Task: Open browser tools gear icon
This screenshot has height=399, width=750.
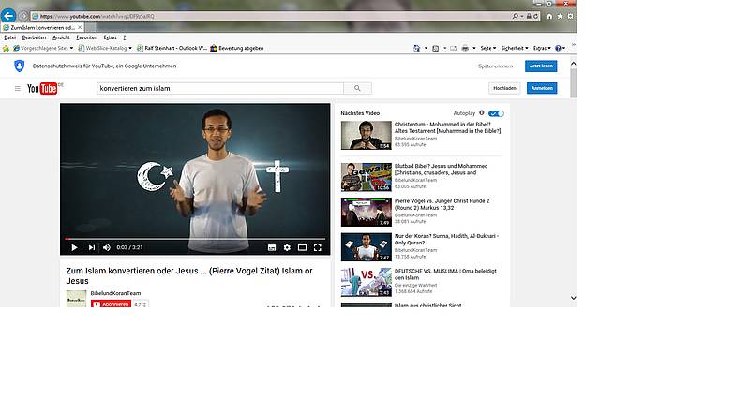Action: pyautogui.click(x=570, y=16)
